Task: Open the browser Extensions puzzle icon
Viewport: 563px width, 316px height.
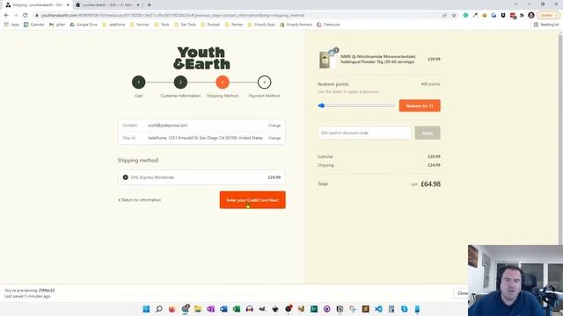Action: tap(522, 16)
